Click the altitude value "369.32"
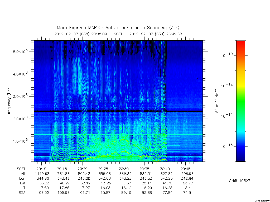 125,174
